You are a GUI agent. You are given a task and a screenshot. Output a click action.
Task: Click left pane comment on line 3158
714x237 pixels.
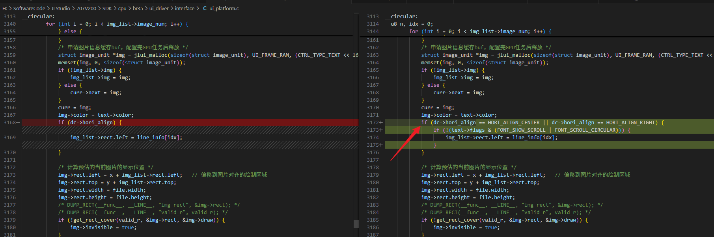[123, 47]
